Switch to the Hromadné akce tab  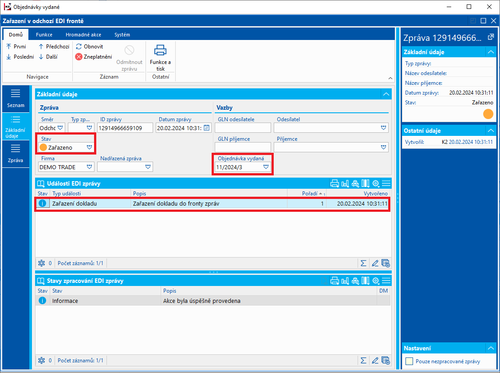[x=83, y=35]
